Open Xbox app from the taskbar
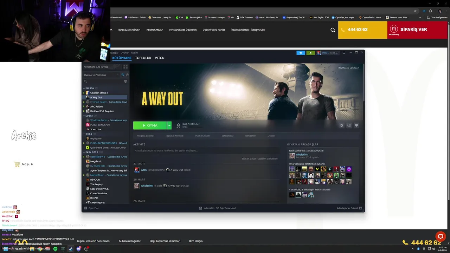 63,249
